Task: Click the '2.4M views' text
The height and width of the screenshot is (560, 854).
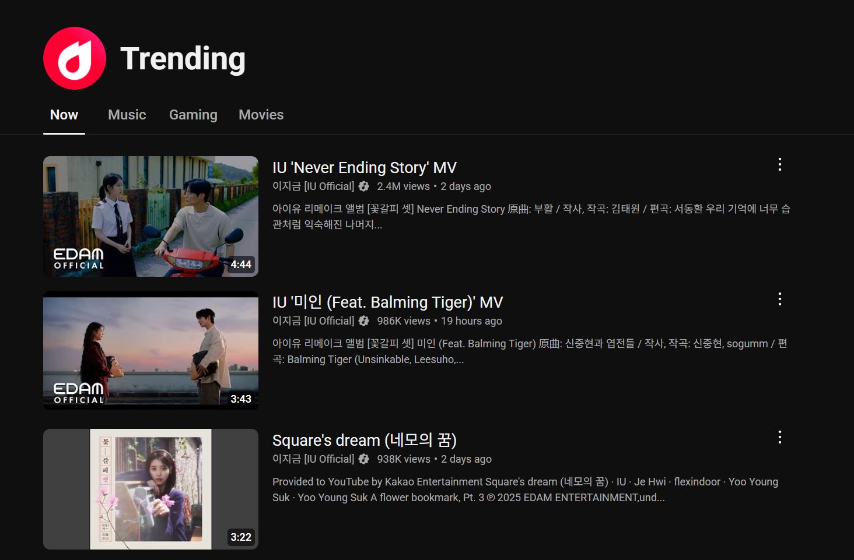Action: (x=403, y=186)
